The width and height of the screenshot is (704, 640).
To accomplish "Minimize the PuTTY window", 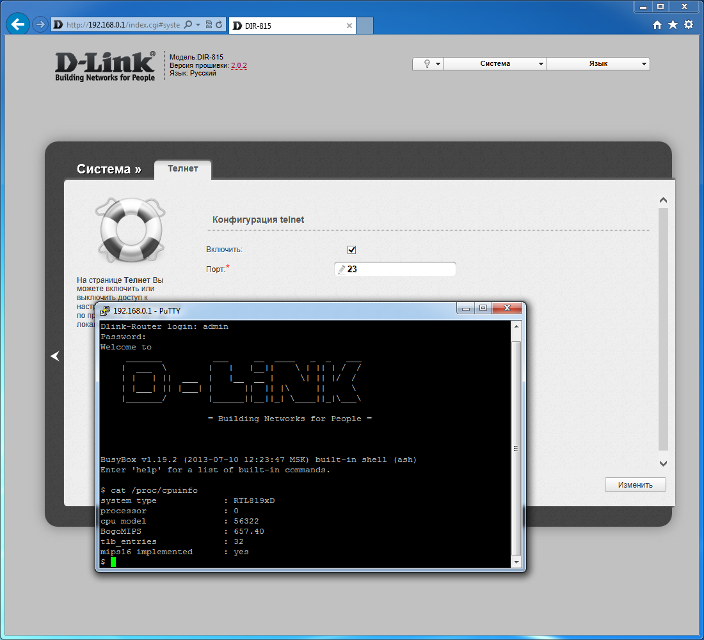I will [465, 308].
